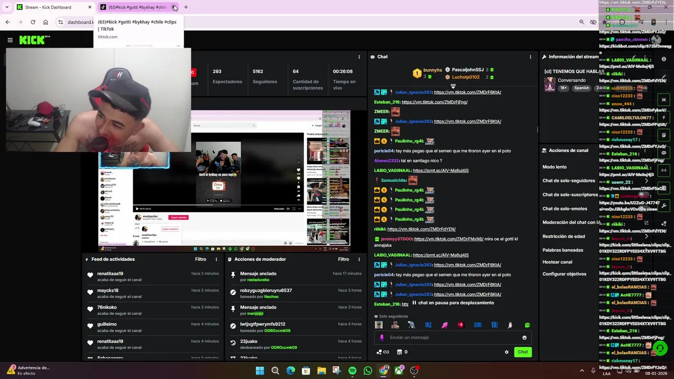Viewport: 674px width, 379px height.
Task: Go back in browser history
Action: click(x=7, y=22)
